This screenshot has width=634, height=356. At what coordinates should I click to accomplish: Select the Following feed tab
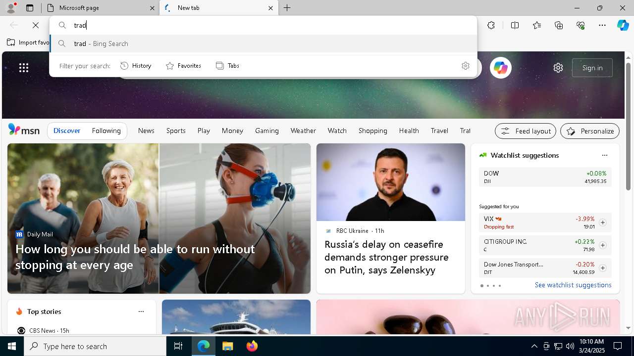coord(106,131)
